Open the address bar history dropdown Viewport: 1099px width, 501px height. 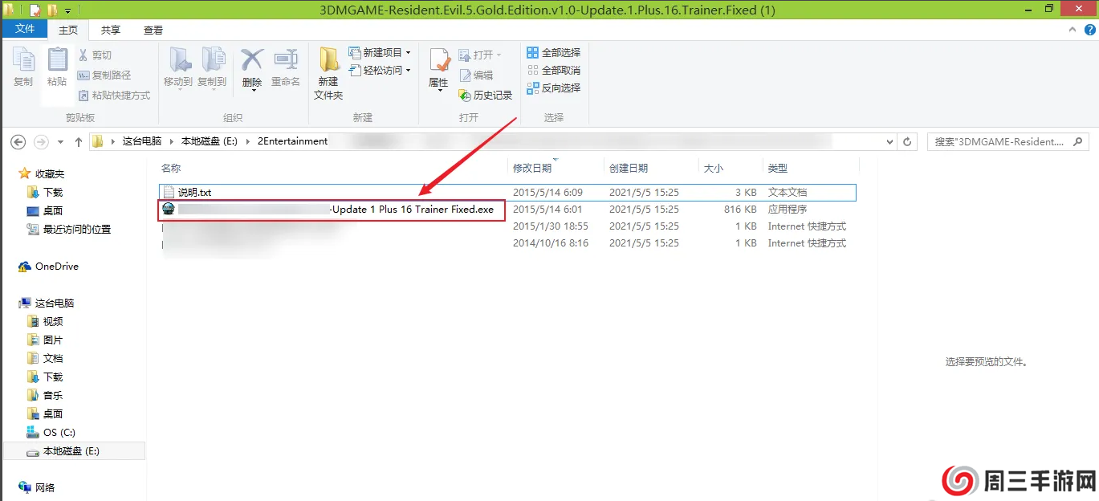point(889,141)
